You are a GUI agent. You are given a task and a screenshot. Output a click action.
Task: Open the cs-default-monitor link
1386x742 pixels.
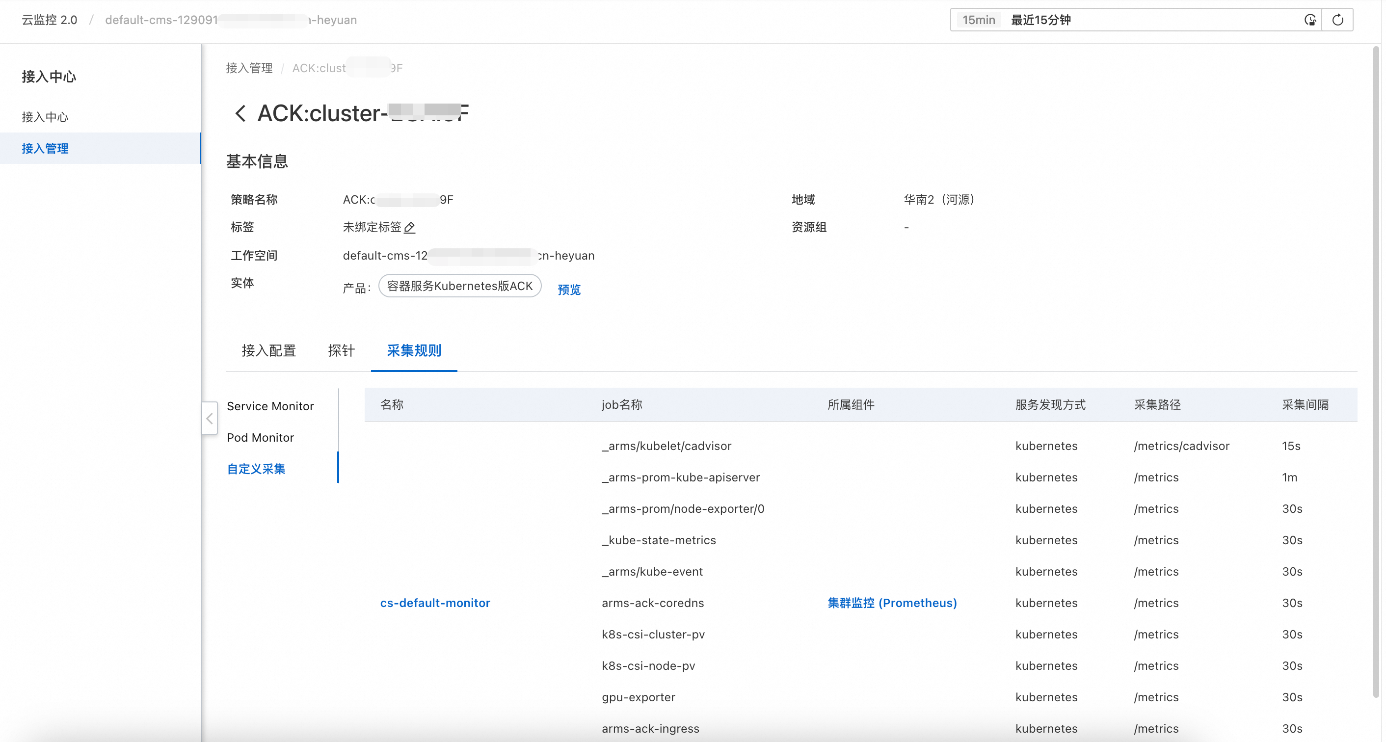435,603
